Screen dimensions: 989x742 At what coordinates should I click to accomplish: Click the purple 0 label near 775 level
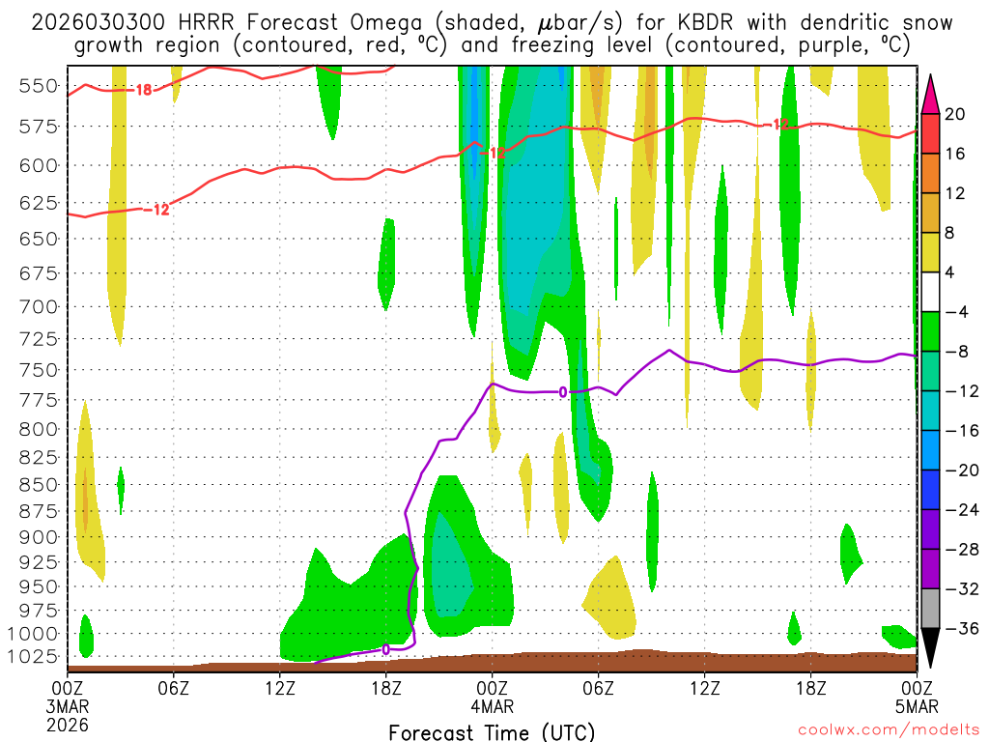(x=563, y=392)
